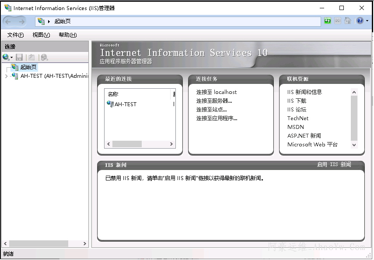Open the Help question mark icon
This screenshot has height=260, width=374.
coord(360,21)
